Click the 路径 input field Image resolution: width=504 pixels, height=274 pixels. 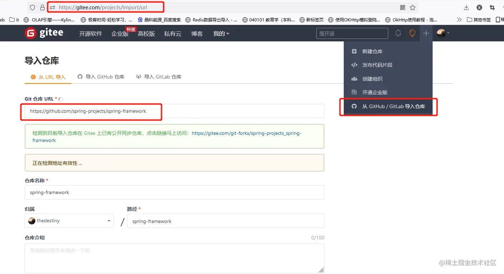pos(226,221)
